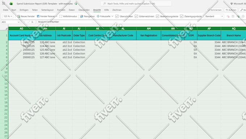Image resolution: width=246 pixels, height=139 pixels.
Task: Click the Microsoft 365 diamond icon
Action: point(232,4)
